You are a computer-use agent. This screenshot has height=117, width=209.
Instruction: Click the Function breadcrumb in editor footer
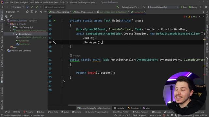point(133,108)
